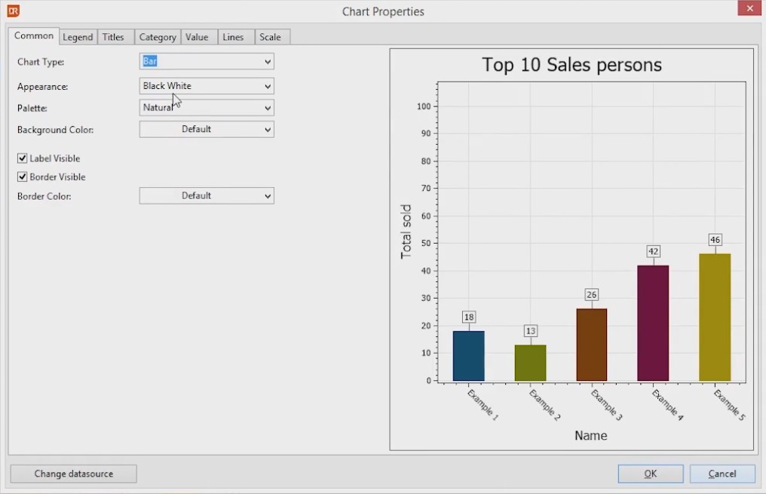766x494 pixels.
Task: Choose a Border Color from dropdown
Action: tap(207, 196)
